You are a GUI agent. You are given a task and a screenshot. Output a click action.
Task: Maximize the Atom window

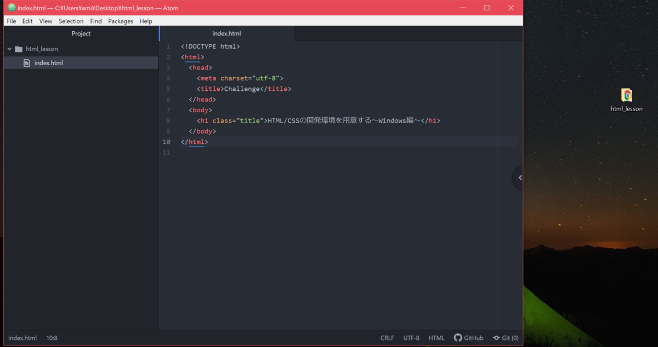pyautogui.click(x=486, y=8)
